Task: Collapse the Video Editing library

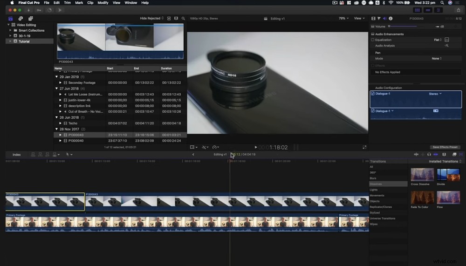Action: click(8, 25)
